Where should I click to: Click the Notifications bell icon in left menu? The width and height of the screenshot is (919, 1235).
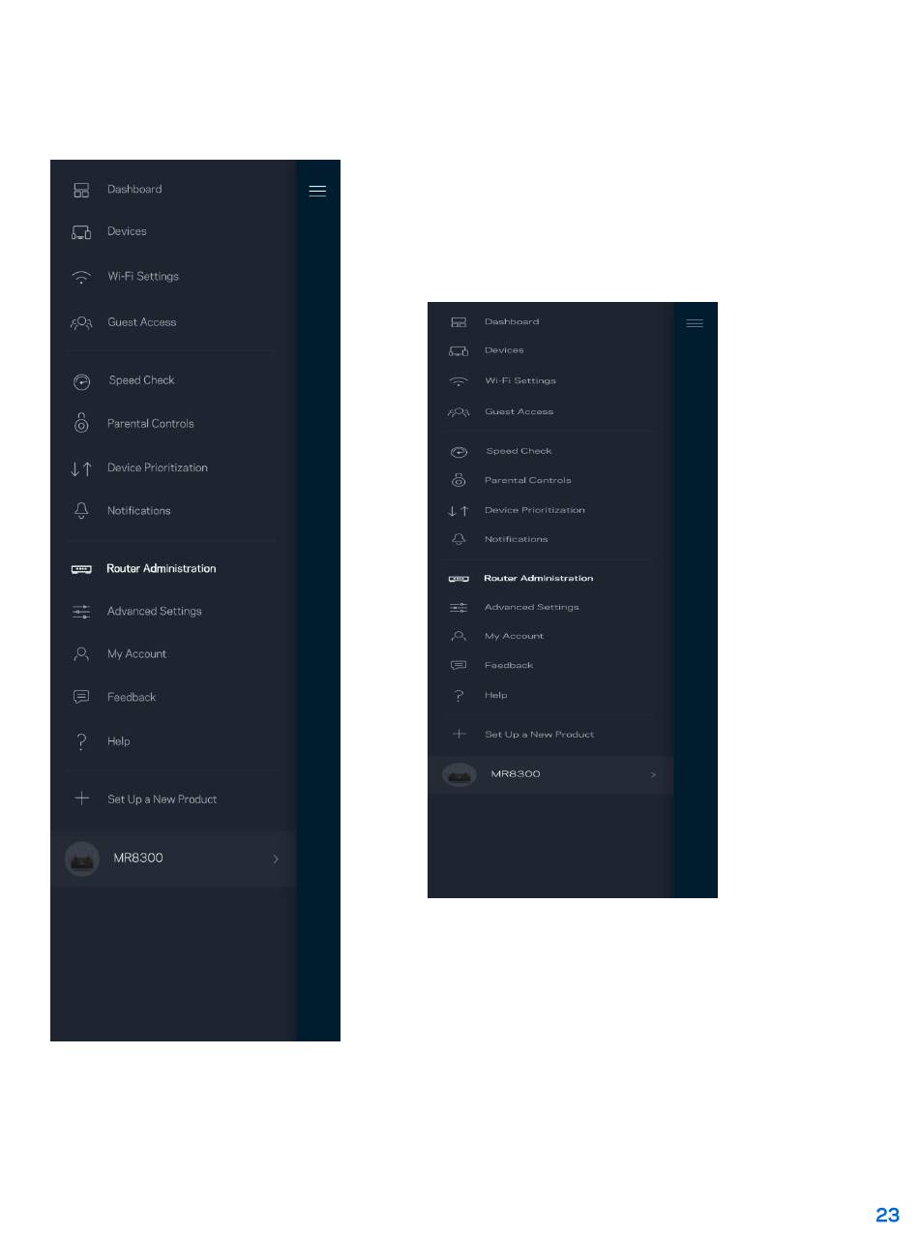[x=82, y=510]
